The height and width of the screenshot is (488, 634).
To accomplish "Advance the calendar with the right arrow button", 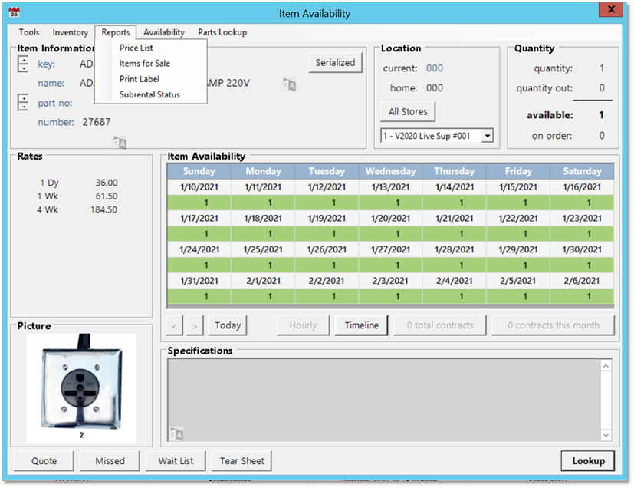I will 195,326.
